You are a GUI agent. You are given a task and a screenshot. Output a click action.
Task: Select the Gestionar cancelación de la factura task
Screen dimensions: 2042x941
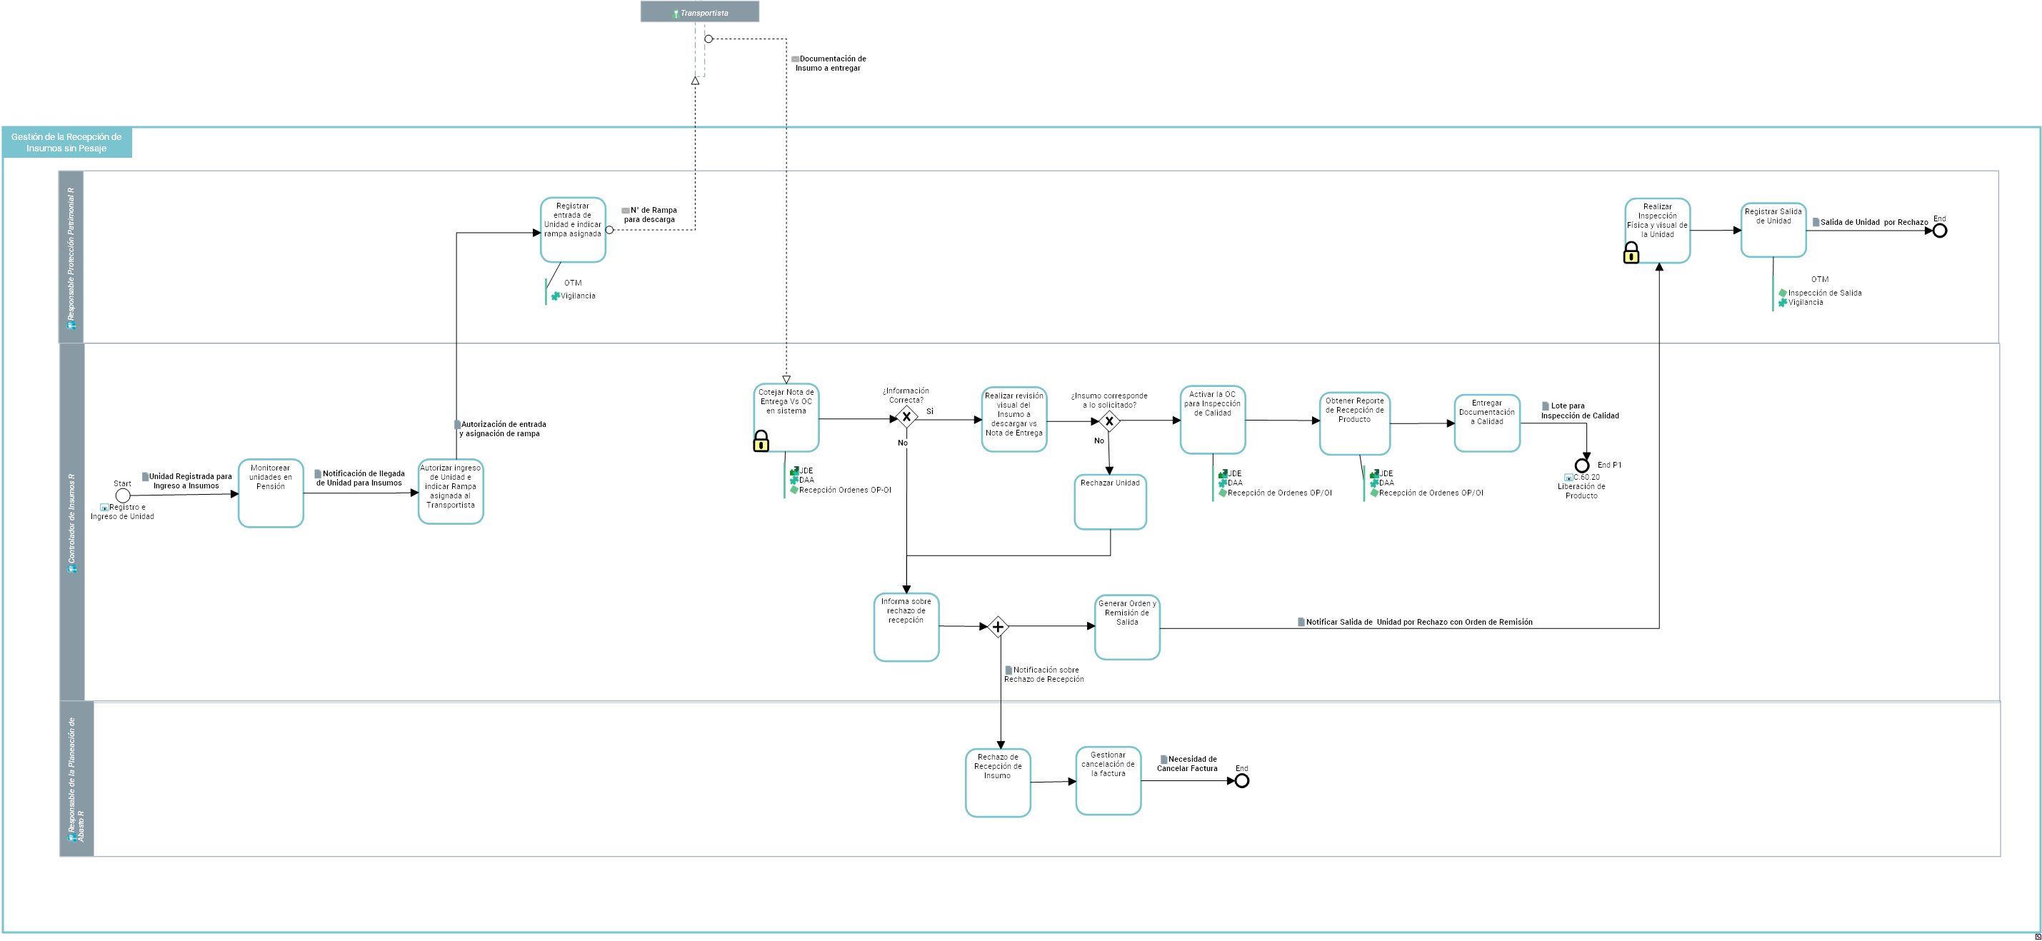pyautogui.click(x=1108, y=781)
